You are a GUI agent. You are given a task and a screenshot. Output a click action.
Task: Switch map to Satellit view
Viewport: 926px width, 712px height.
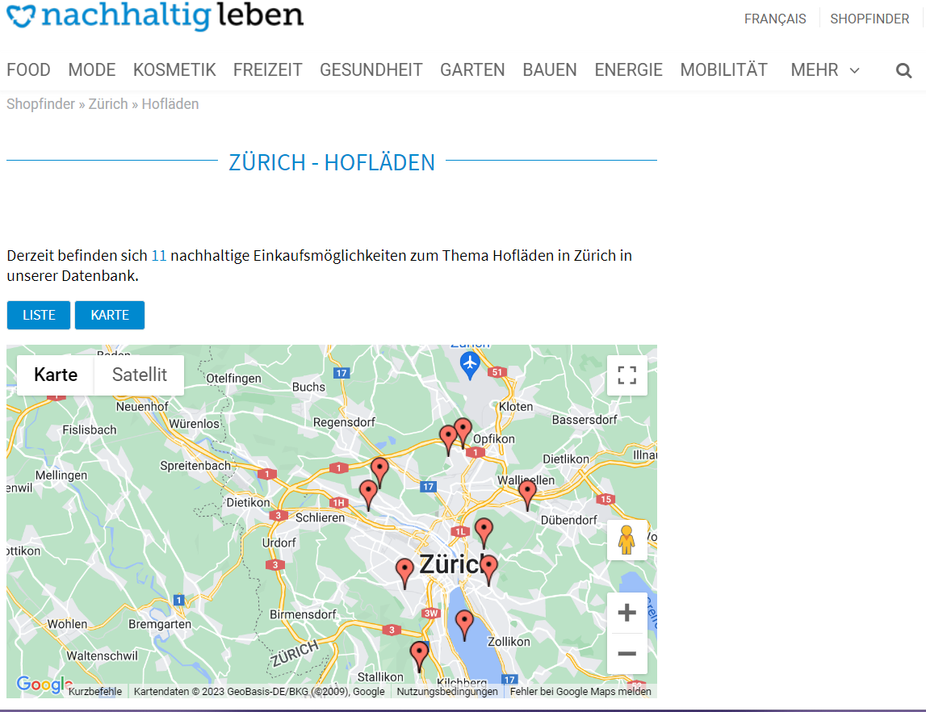coord(140,375)
